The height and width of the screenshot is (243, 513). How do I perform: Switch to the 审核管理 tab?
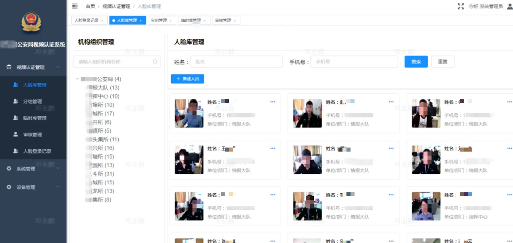click(223, 20)
